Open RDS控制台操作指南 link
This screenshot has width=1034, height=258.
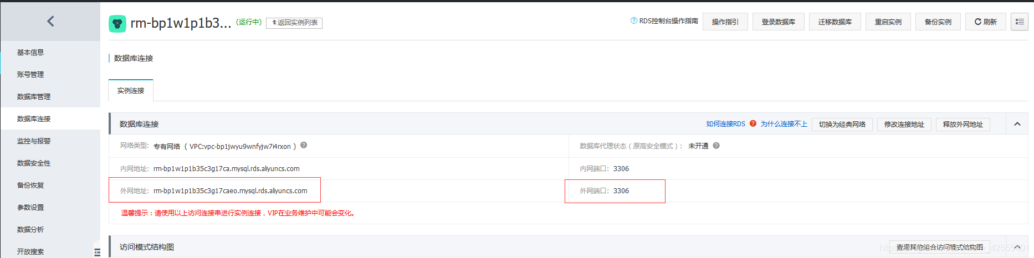point(668,21)
